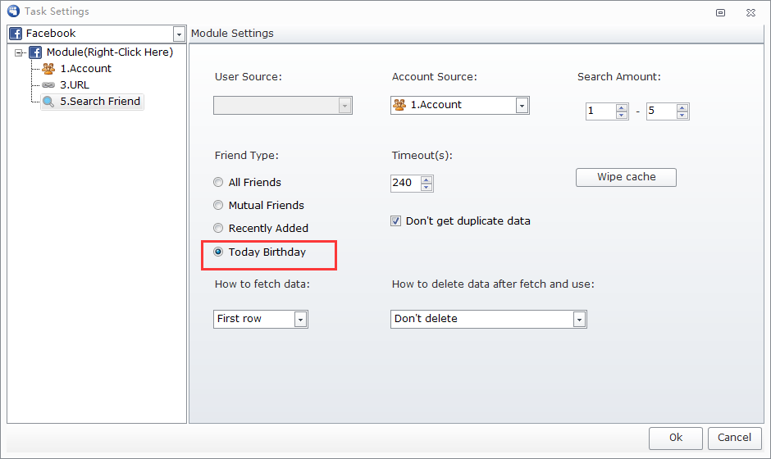Open the First row fetch dropdown

pos(300,320)
